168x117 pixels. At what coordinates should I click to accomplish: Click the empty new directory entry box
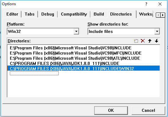[x=34, y=73]
